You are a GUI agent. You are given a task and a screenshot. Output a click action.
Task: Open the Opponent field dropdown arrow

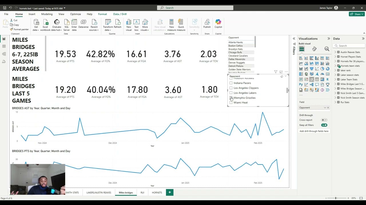click(325, 108)
